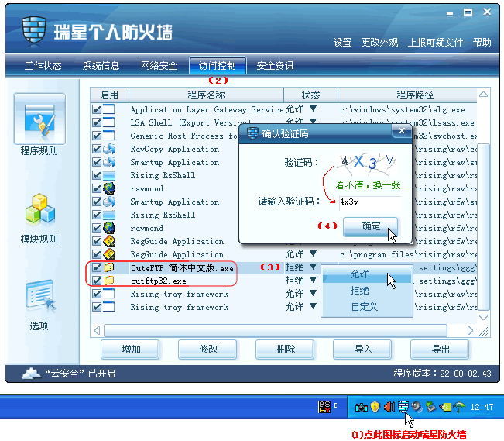Click the program icon of RavCopy Application row
Screen dimensions: 504x441
click(109, 149)
